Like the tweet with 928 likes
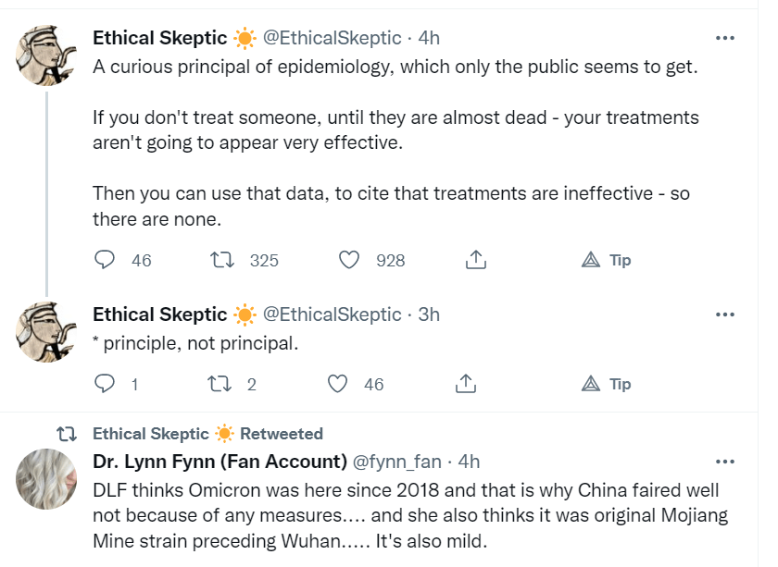778x567 pixels. pyautogui.click(x=348, y=260)
